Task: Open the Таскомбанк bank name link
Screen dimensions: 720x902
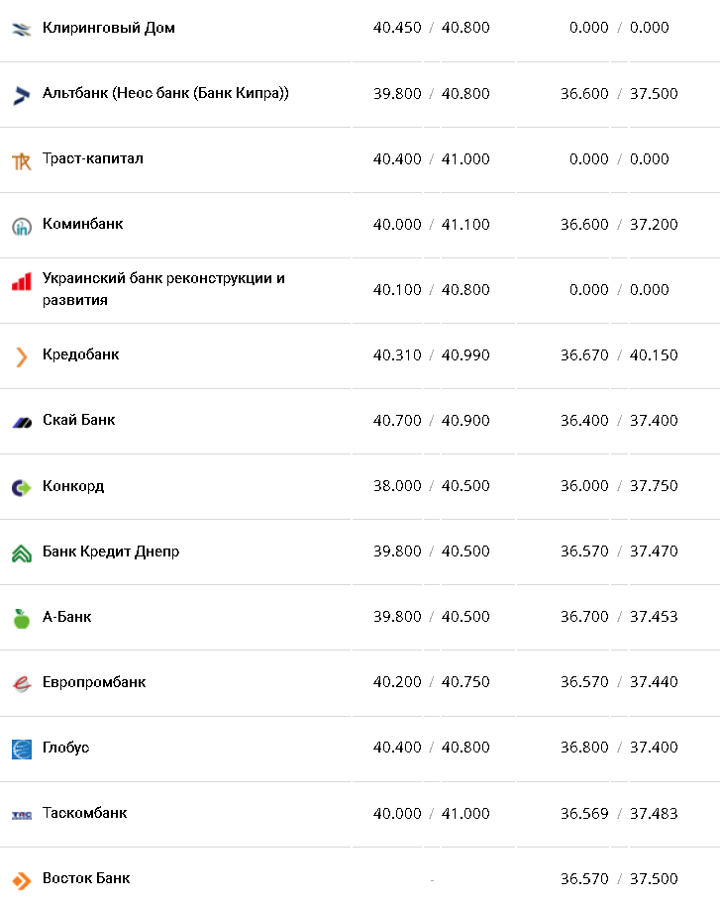Action: tap(84, 813)
